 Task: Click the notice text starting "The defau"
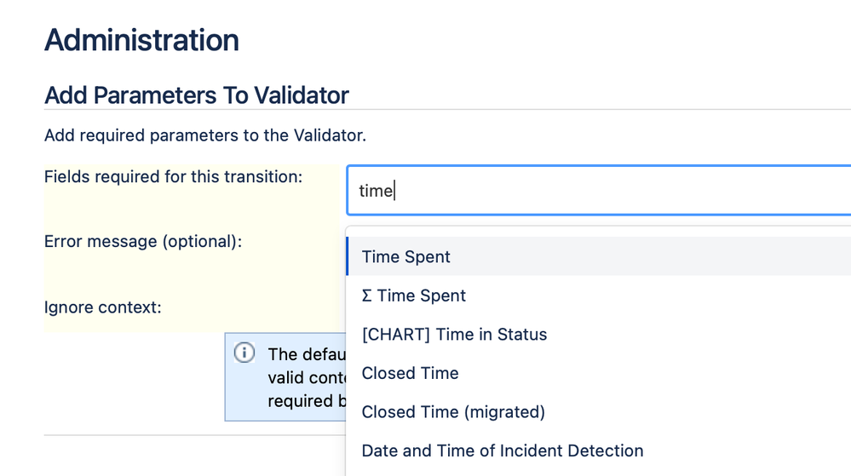tap(307, 354)
